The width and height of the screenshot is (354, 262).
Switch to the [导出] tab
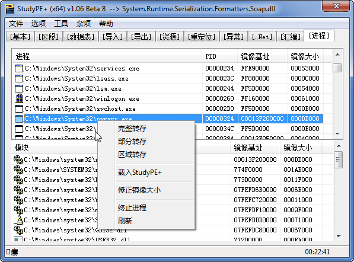141,37
